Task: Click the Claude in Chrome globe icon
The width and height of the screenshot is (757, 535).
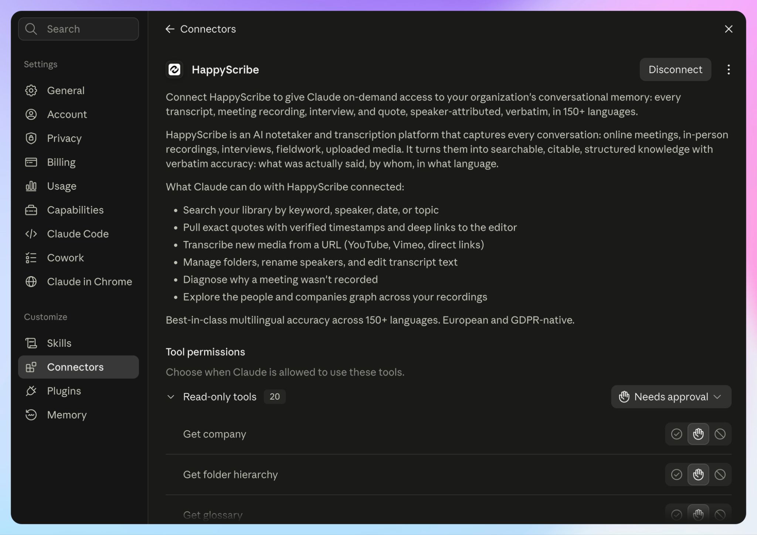Action: point(31,282)
